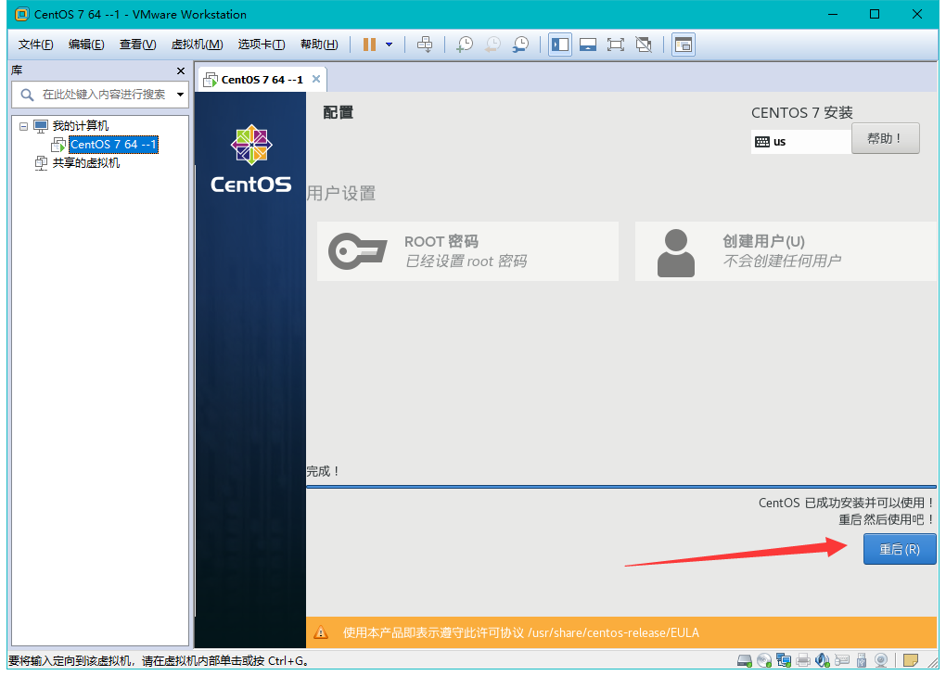This screenshot has width=946, height=676.
Task: Toggle the console view icon
Action: (x=683, y=45)
